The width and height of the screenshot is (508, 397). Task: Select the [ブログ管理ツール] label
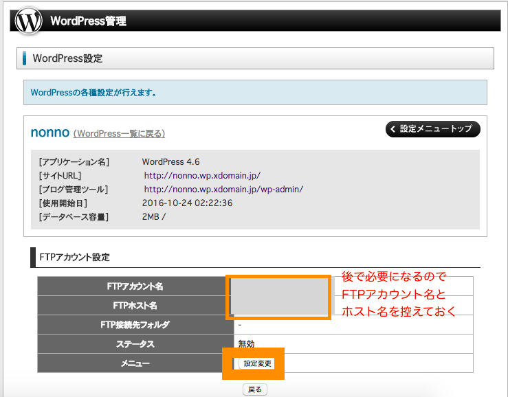tap(74, 189)
